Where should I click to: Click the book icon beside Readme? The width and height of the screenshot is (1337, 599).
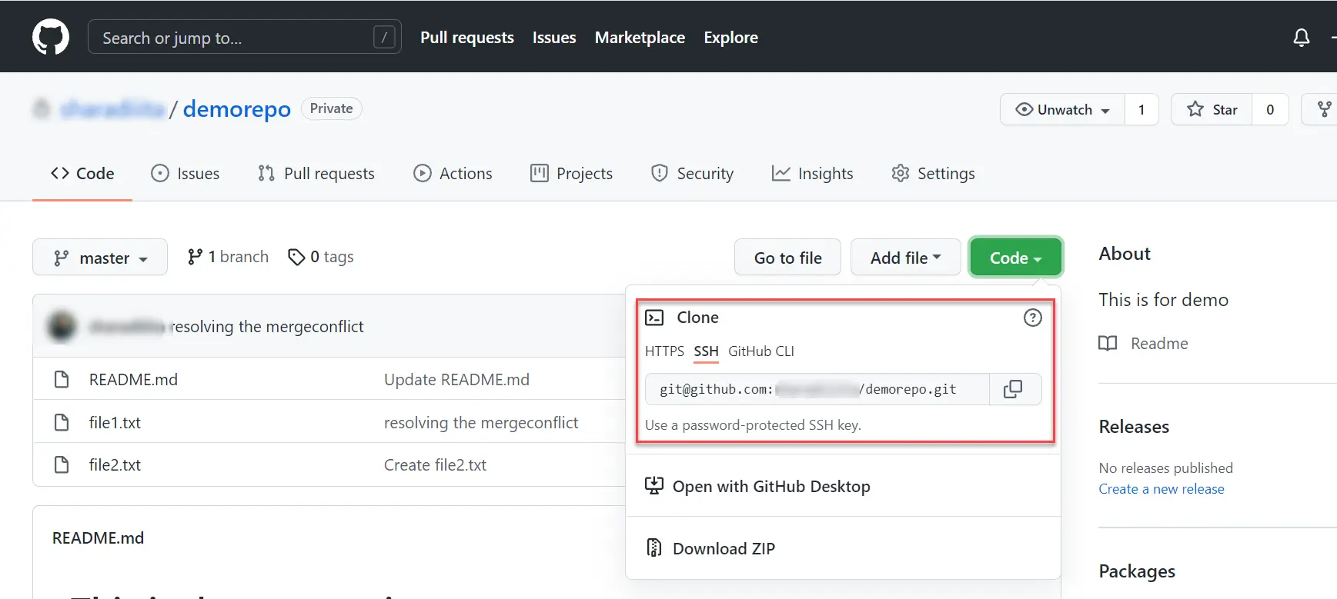click(x=1108, y=344)
